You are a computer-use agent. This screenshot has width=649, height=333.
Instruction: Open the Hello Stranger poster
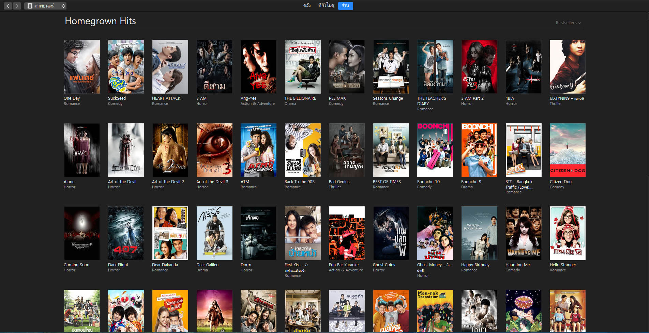pyautogui.click(x=568, y=233)
